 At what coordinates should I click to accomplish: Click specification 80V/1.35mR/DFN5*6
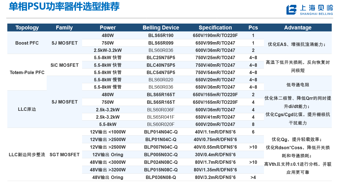[215, 170]
